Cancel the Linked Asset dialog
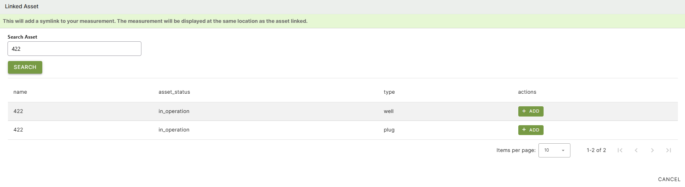The height and width of the screenshot is (187, 685). pos(669,179)
